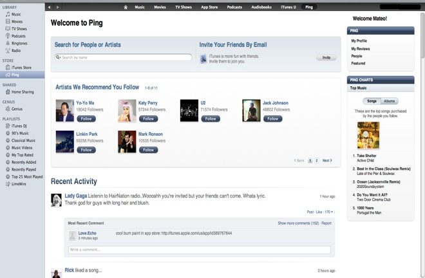This screenshot has width=425, height=278.
Task: Open Katy Perry's artist photo
Action: 127,111
